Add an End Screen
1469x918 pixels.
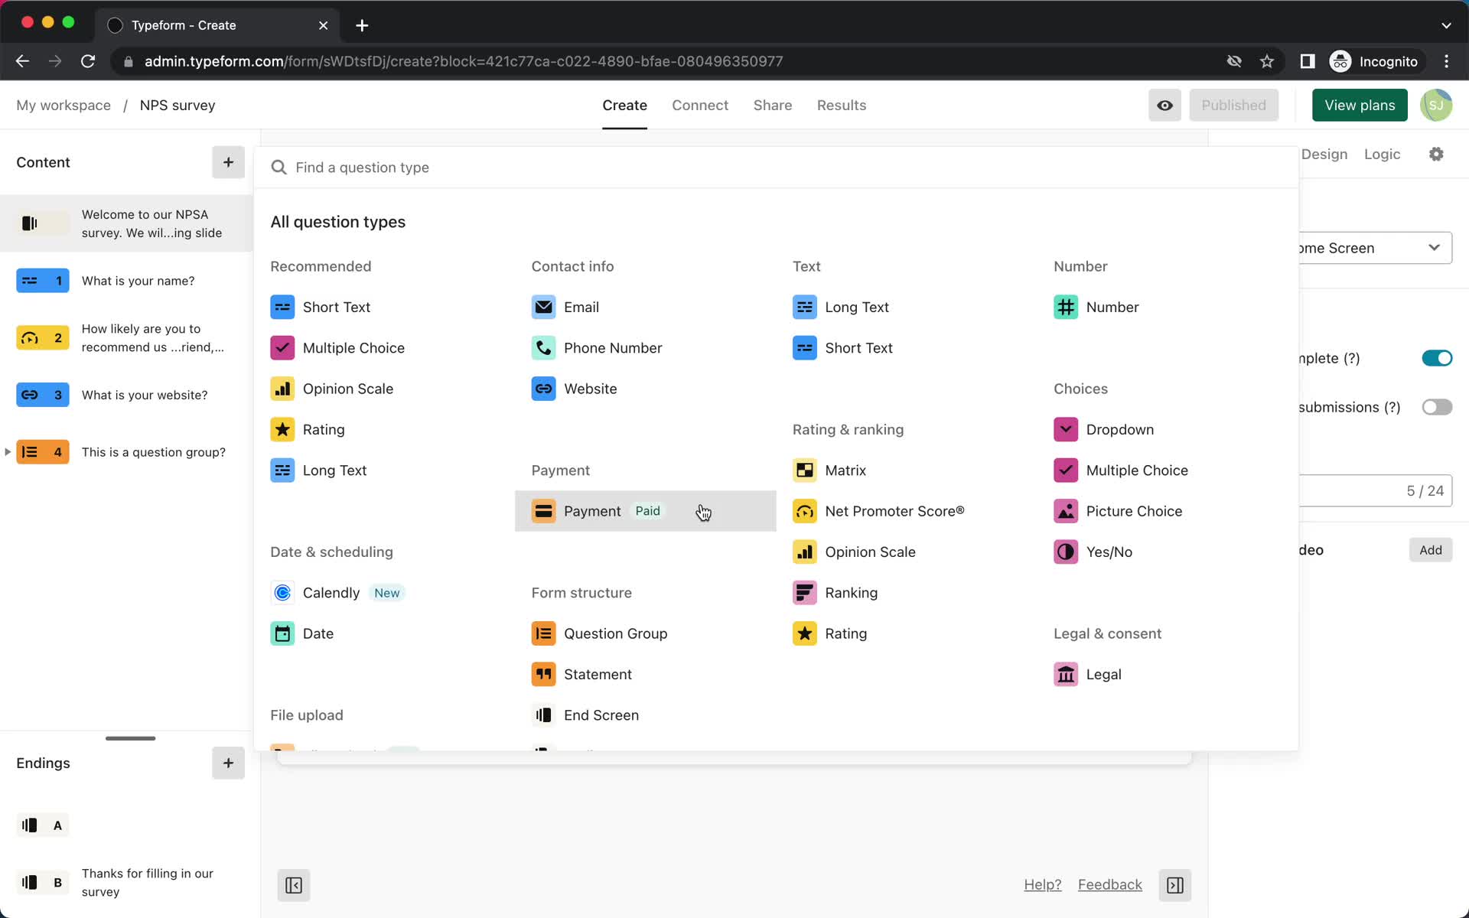pos(585,715)
